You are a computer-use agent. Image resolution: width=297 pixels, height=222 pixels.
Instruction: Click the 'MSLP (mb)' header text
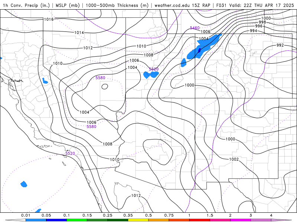tap(68, 5)
